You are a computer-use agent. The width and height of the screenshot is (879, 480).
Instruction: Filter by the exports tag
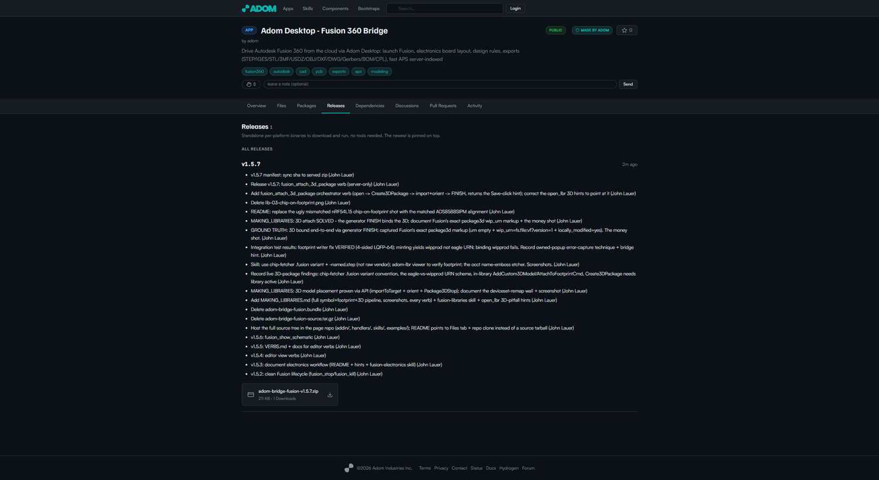point(339,71)
